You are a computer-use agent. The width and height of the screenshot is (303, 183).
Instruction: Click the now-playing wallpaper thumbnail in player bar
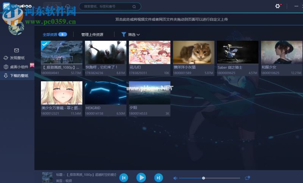47,177
